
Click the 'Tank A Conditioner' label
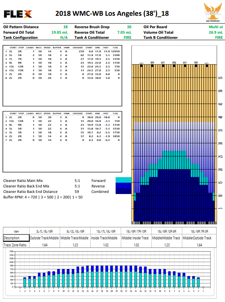click(x=92, y=38)
